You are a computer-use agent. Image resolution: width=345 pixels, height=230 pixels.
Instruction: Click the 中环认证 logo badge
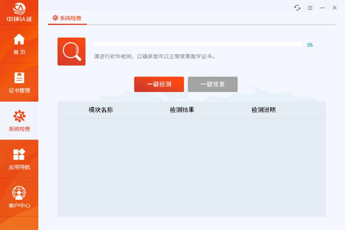[x=19, y=11]
